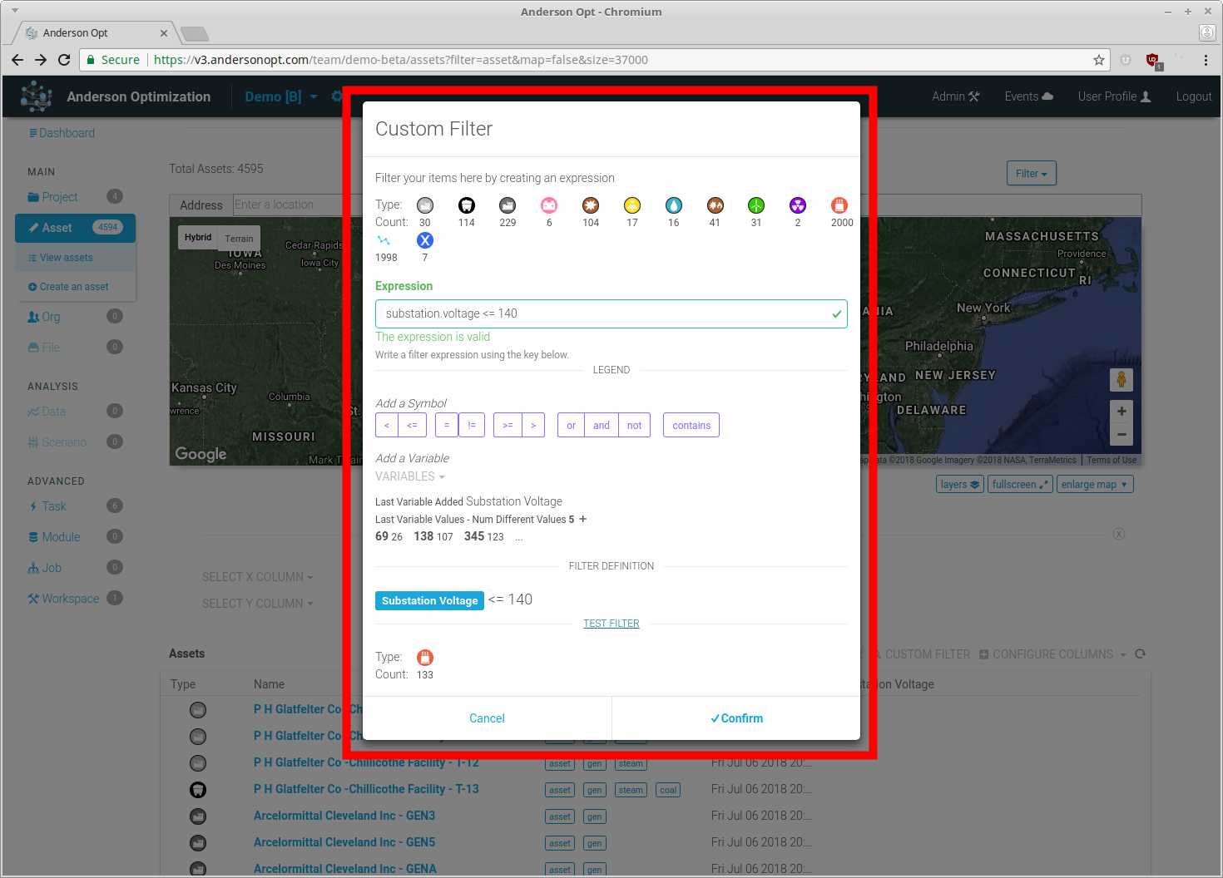The width and height of the screenshot is (1223, 878).
Task: Switch the map to Hybrid view
Action: [x=198, y=238]
